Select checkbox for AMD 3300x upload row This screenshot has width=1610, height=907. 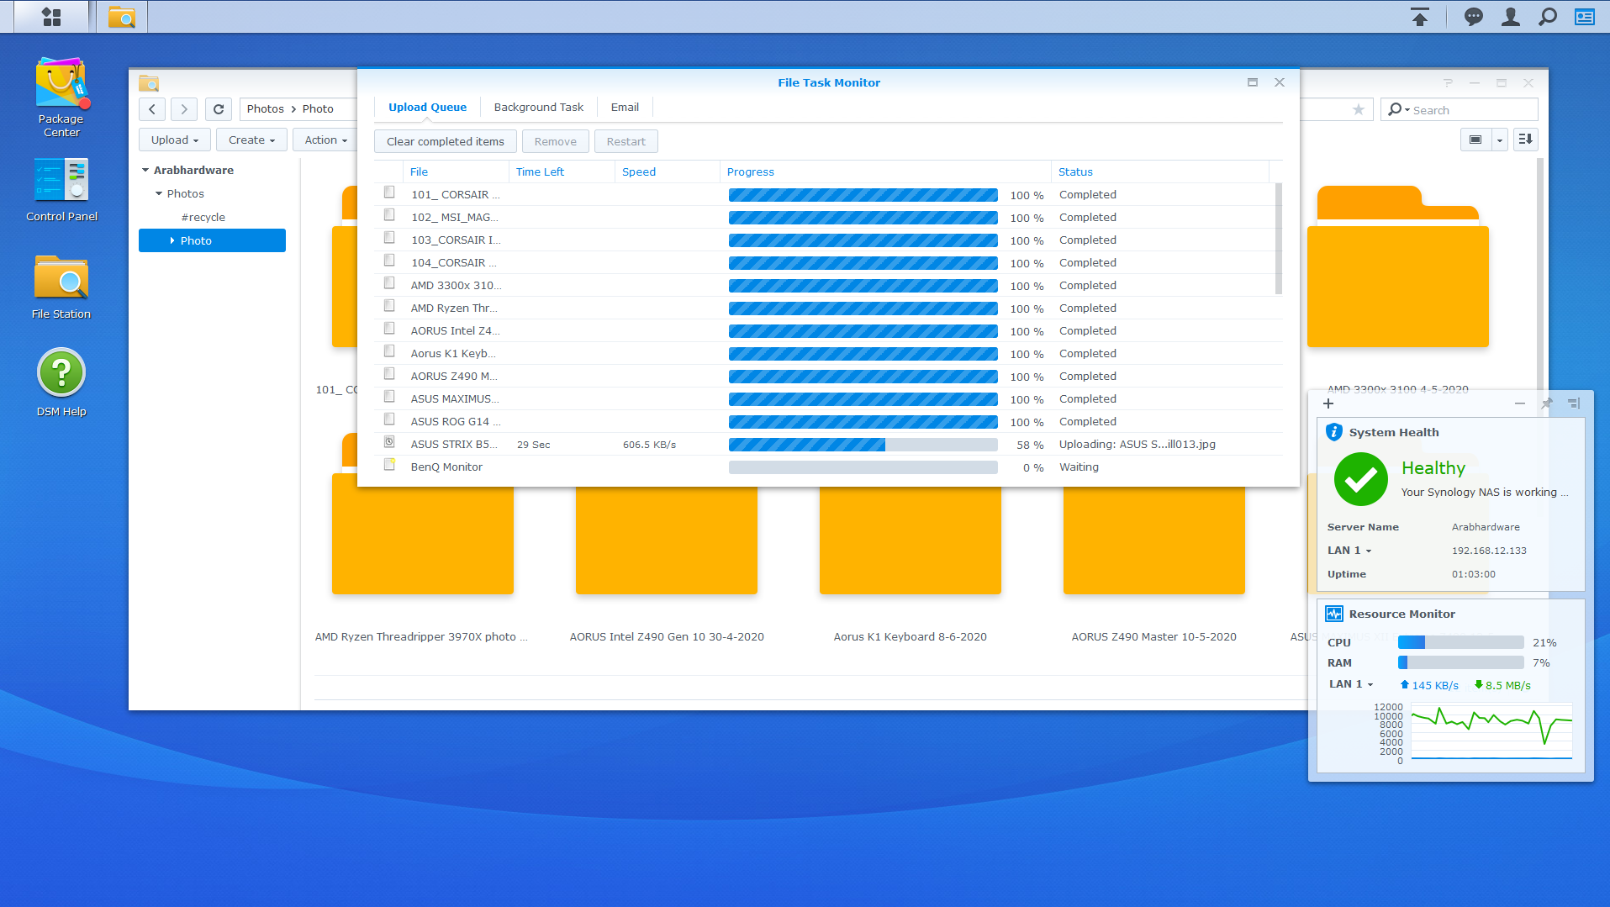[x=389, y=283]
